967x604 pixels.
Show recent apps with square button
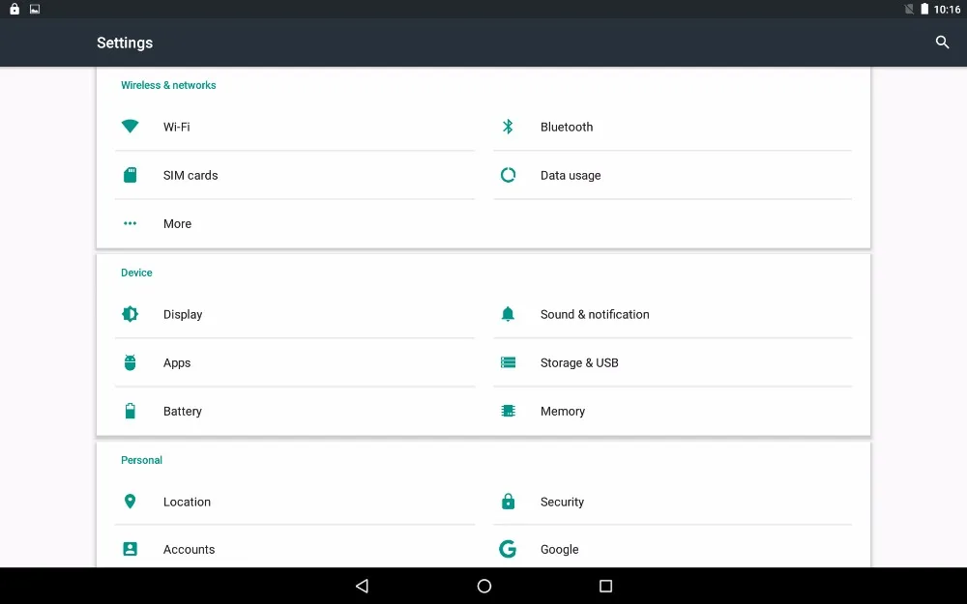tap(605, 587)
